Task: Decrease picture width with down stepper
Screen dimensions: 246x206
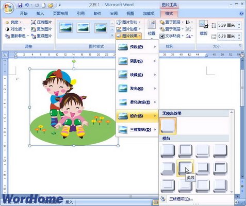Action: [x=239, y=38]
